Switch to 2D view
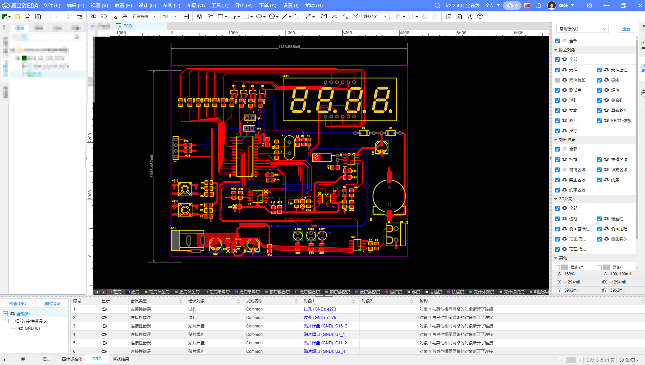 (93, 16)
